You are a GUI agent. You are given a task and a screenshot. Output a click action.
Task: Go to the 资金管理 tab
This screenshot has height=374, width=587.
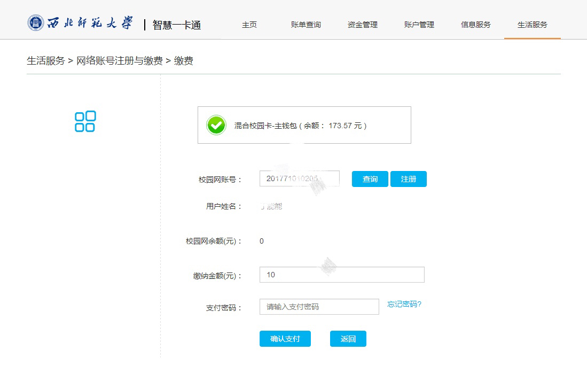click(363, 25)
